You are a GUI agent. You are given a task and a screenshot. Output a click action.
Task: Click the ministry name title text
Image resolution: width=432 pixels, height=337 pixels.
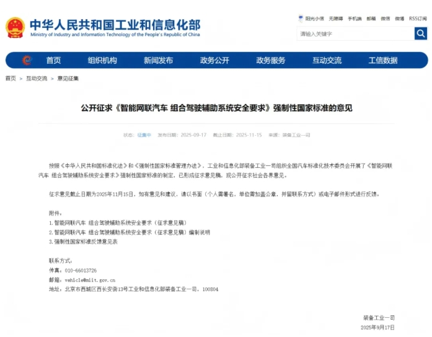click(115, 25)
